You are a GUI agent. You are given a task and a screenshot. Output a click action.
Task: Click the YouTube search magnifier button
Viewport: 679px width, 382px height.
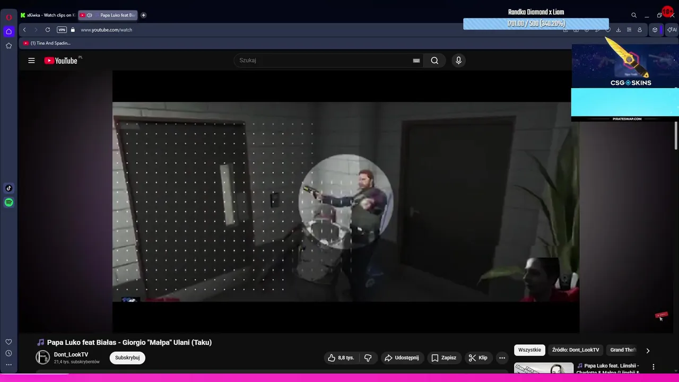pos(434,60)
